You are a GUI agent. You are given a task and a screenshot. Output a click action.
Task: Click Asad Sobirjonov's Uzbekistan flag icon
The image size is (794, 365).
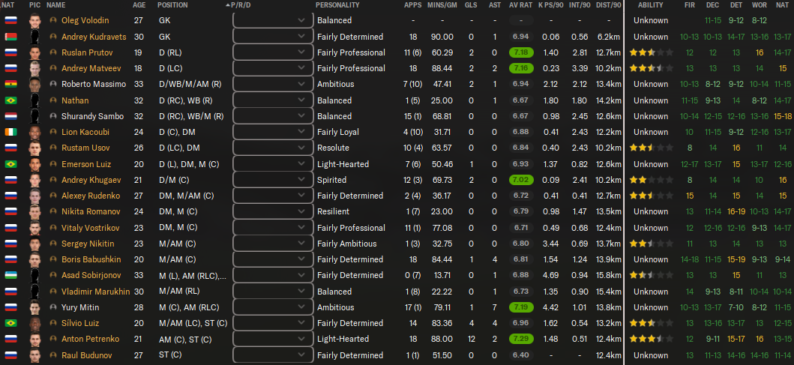10,275
